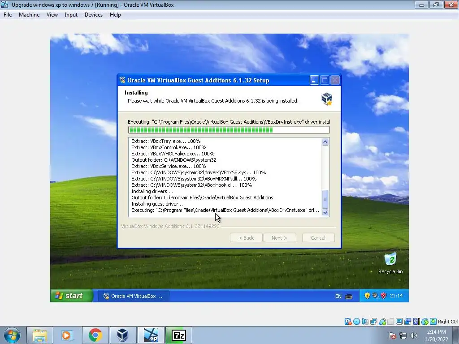
Task: Click the mouse integration indicator icon
Action: pos(425,322)
